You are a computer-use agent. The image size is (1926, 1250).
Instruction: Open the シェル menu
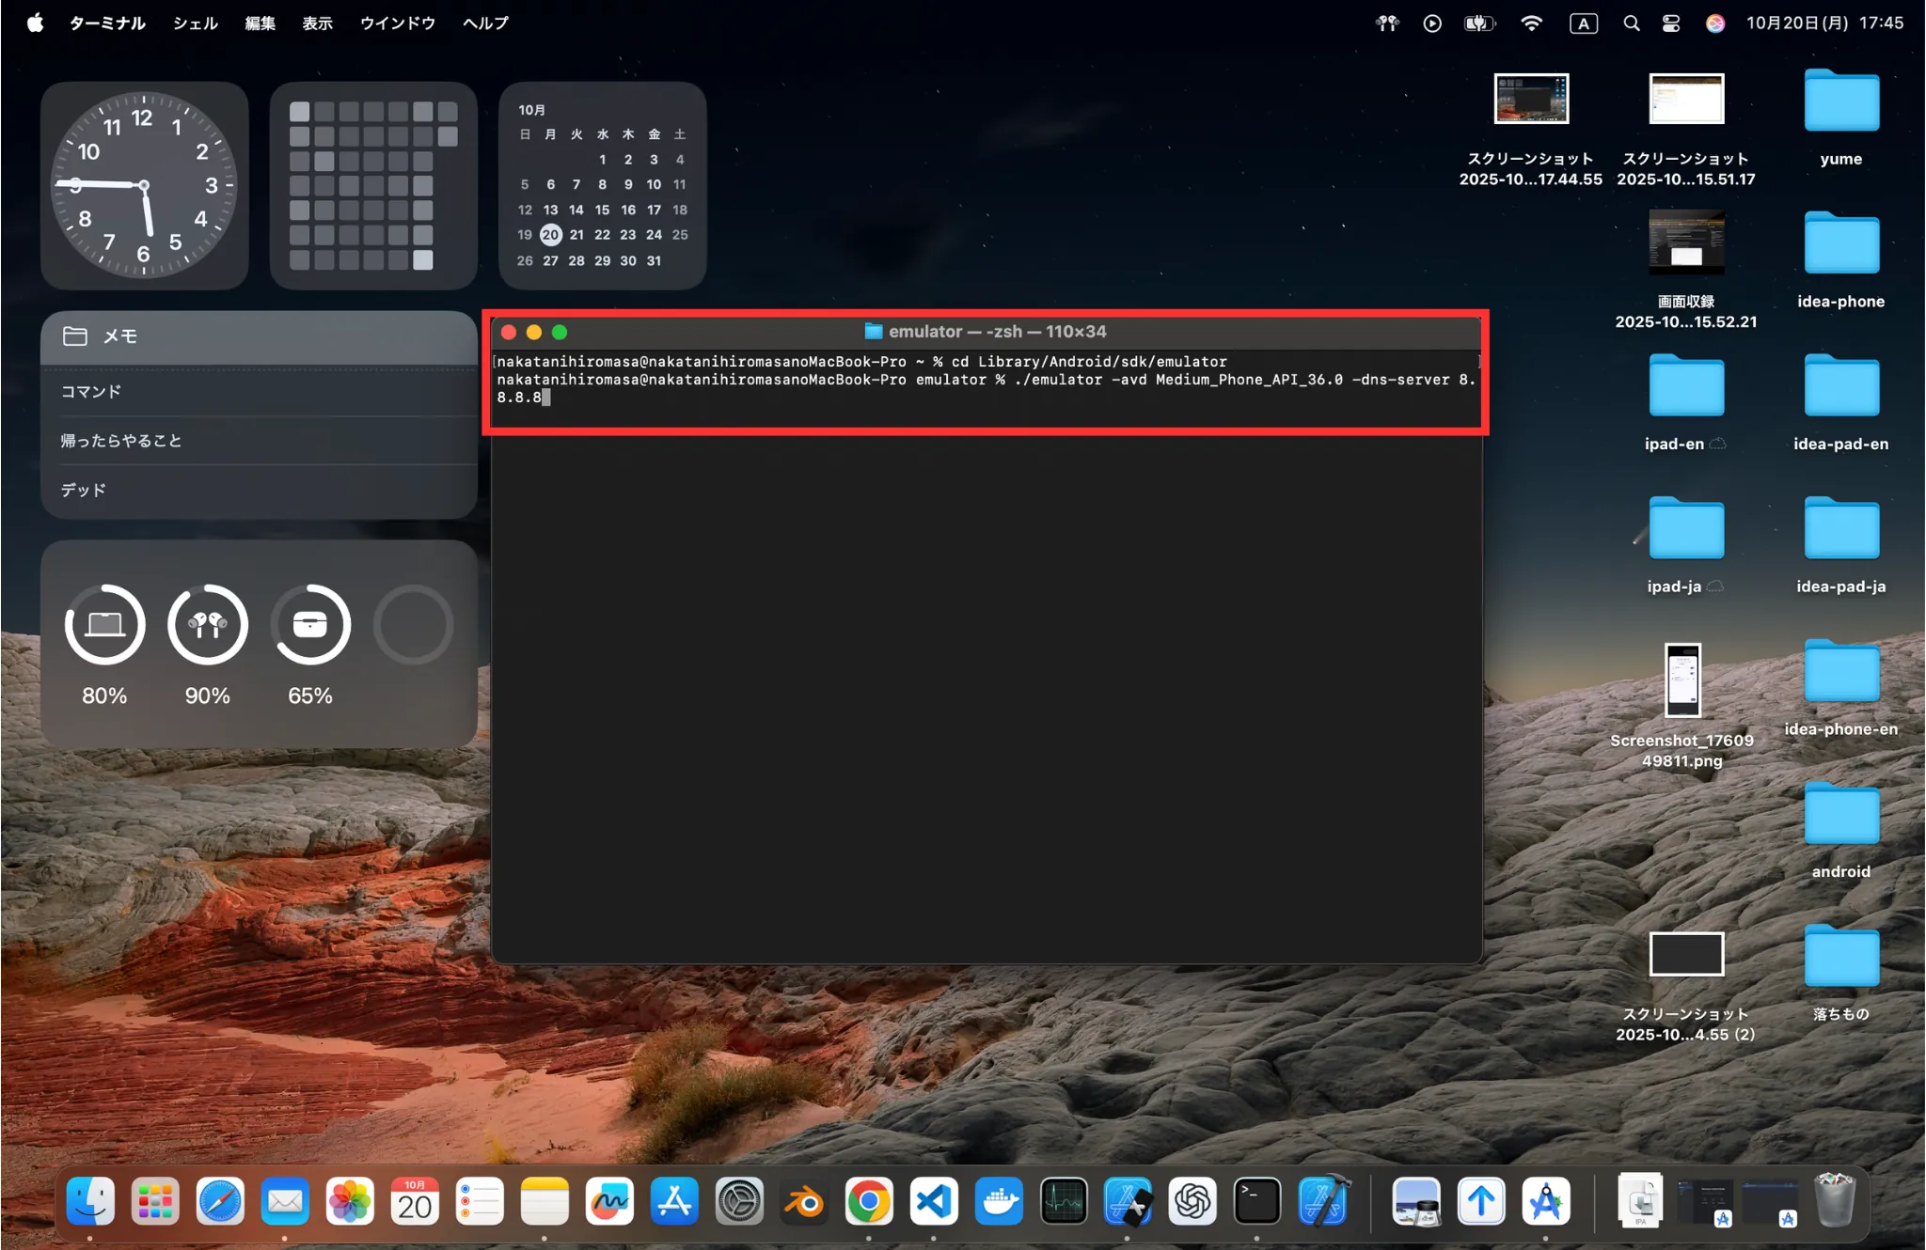pyautogui.click(x=195, y=23)
